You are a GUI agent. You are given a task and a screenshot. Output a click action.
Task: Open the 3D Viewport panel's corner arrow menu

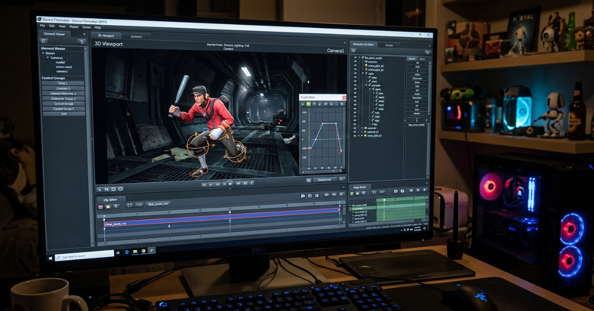345,43
